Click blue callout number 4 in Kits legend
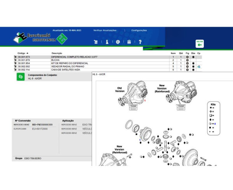Screen dimensions: 233x190 click(x=214, y=124)
